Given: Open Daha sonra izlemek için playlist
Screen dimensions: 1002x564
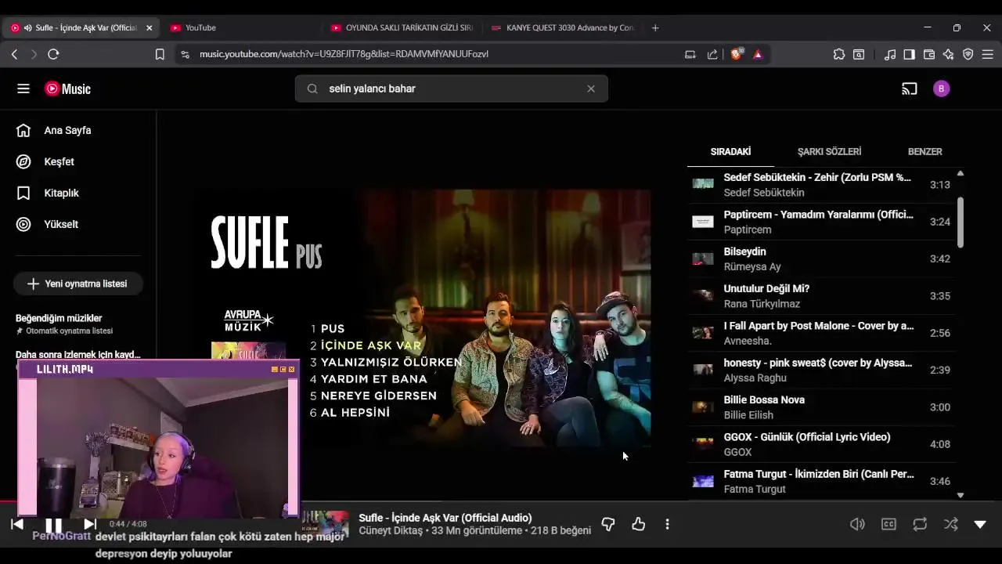Looking at the screenshot, I should pos(77,355).
